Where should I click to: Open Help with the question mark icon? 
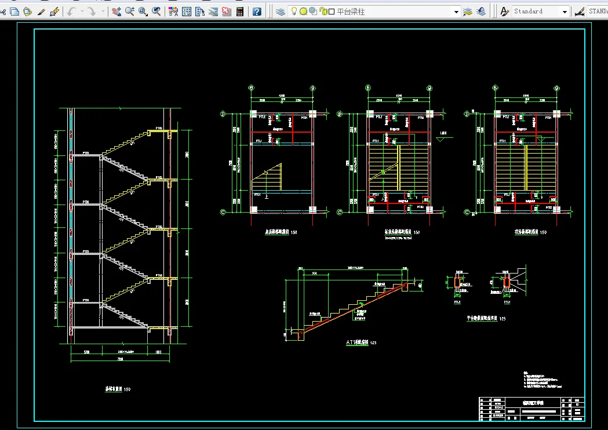[257, 12]
